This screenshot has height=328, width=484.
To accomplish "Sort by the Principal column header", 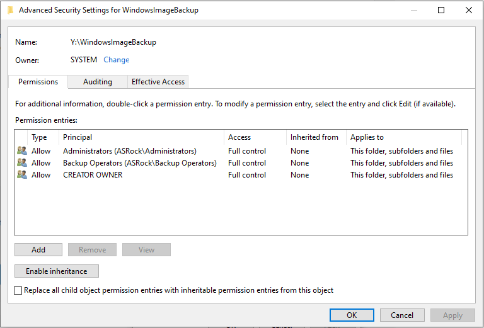I will (141, 137).
